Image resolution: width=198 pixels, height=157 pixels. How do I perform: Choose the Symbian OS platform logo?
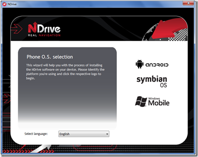[x=152, y=82]
